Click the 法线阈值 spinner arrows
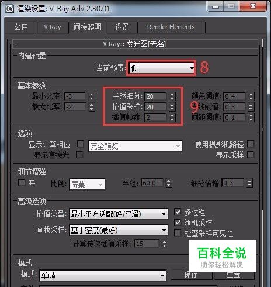 (x=251, y=107)
